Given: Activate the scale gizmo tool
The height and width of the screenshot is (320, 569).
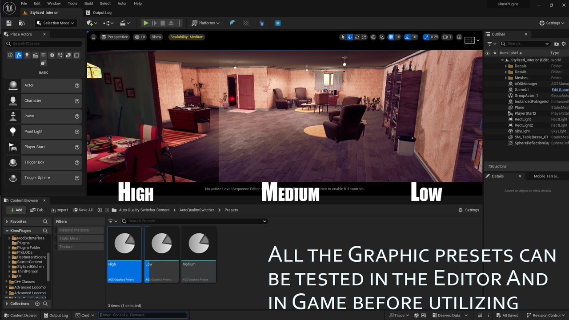Looking at the screenshot, I should tap(364, 37).
